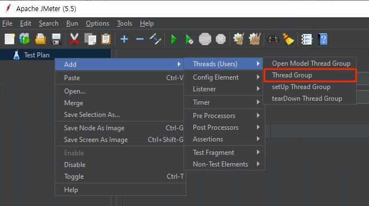The width and height of the screenshot is (369, 206).
Task: Select Paste in context menu
Action: (119, 78)
